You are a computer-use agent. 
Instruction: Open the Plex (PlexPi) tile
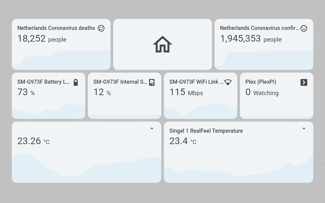[276, 96]
